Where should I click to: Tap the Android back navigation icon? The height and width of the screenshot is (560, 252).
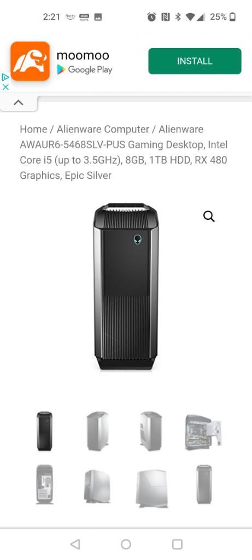point(75,544)
